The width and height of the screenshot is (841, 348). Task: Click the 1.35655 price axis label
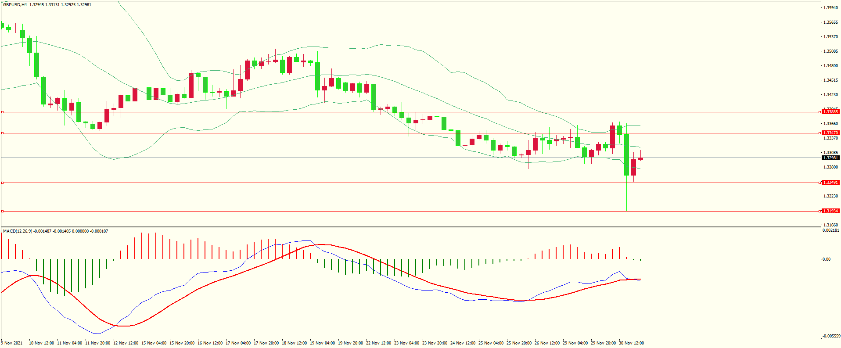831,22
